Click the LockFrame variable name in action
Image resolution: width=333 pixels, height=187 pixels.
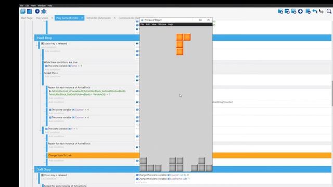point(176,179)
